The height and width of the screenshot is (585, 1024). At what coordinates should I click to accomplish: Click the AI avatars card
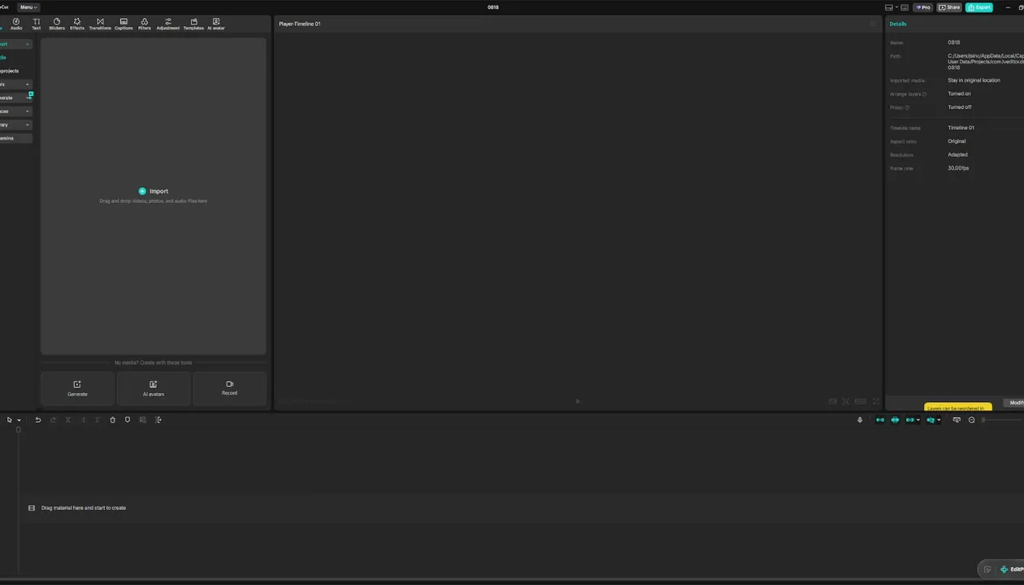point(154,388)
